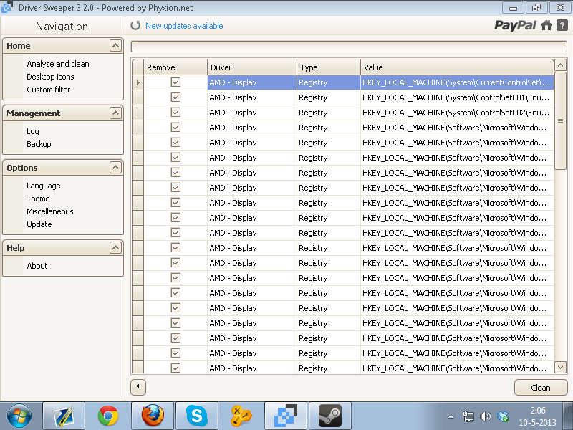Image resolution: width=573 pixels, height=430 pixels.
Task: Open the Backup page
Action: tap(39, 144)
